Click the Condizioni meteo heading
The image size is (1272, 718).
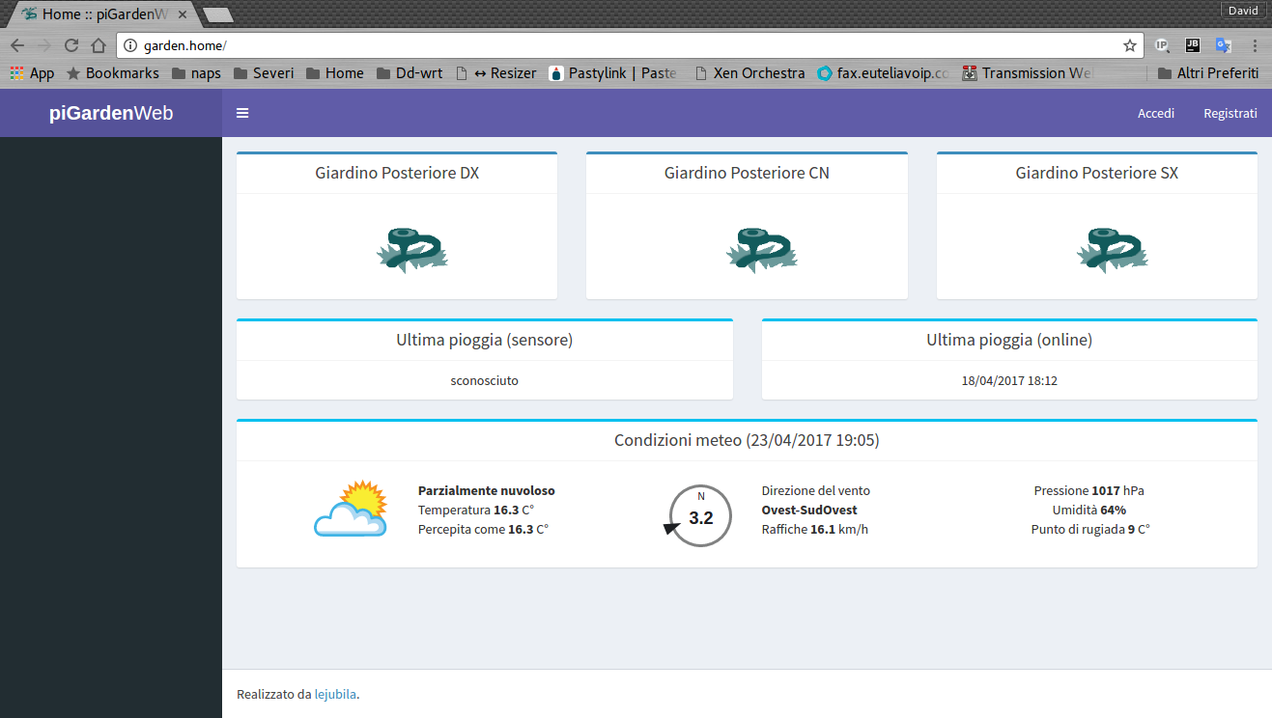click(747, 441)
